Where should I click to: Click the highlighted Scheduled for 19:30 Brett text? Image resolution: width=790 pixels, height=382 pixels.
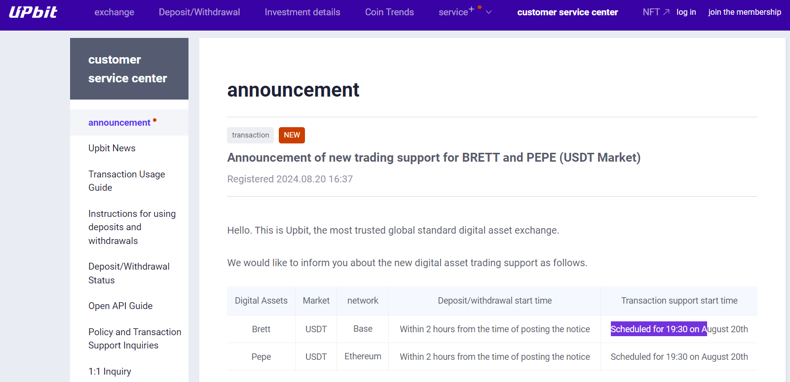(x=659, y=329)
